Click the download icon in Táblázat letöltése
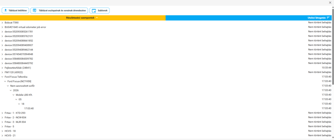This screenshot has height=140, width=334. tap(6, 10)
